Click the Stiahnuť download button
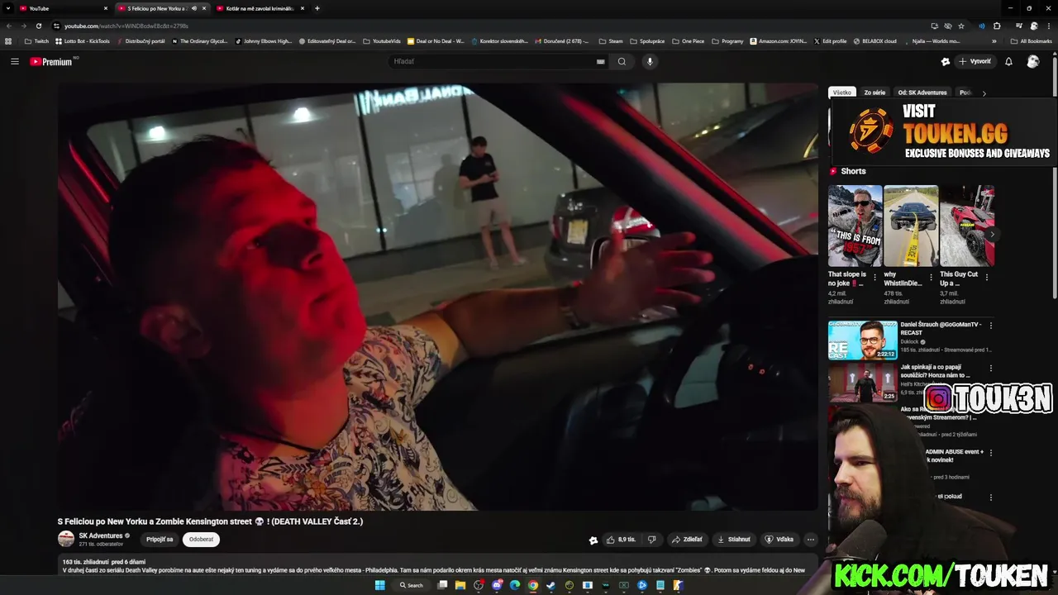1058x595 pixels. (x=733, y=540)
